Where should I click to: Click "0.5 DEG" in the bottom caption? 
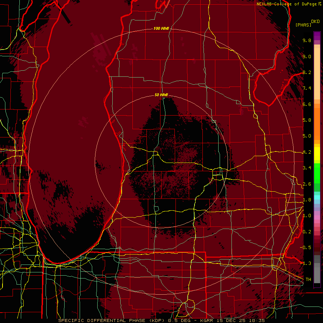(179, 320)
